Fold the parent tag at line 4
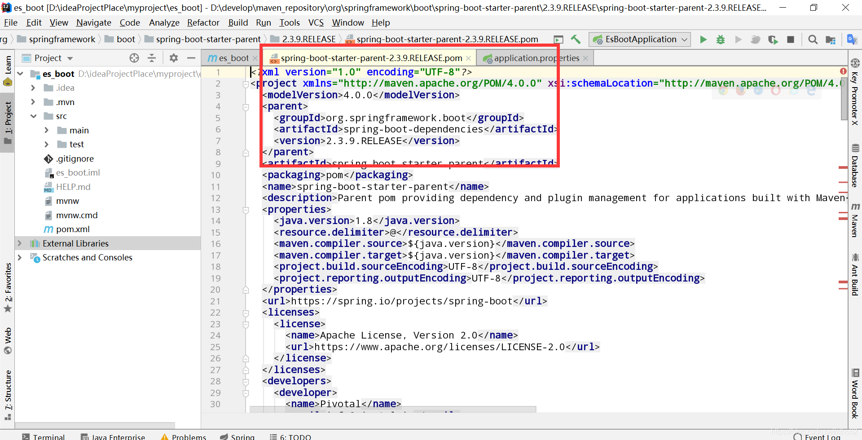The image size is (862, 440). [246, 107]
